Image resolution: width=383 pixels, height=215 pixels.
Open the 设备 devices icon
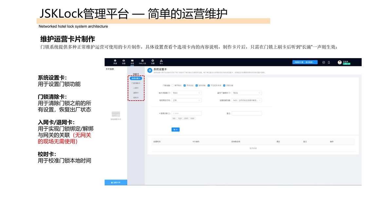click(x=123, y=61)
